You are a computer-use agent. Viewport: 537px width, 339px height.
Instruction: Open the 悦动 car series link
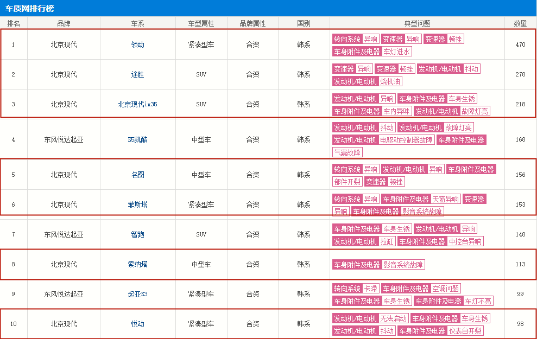(x=138, y=324)
